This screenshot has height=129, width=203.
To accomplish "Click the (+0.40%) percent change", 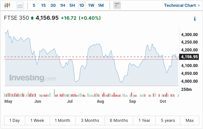I will (x=90, y=18).
